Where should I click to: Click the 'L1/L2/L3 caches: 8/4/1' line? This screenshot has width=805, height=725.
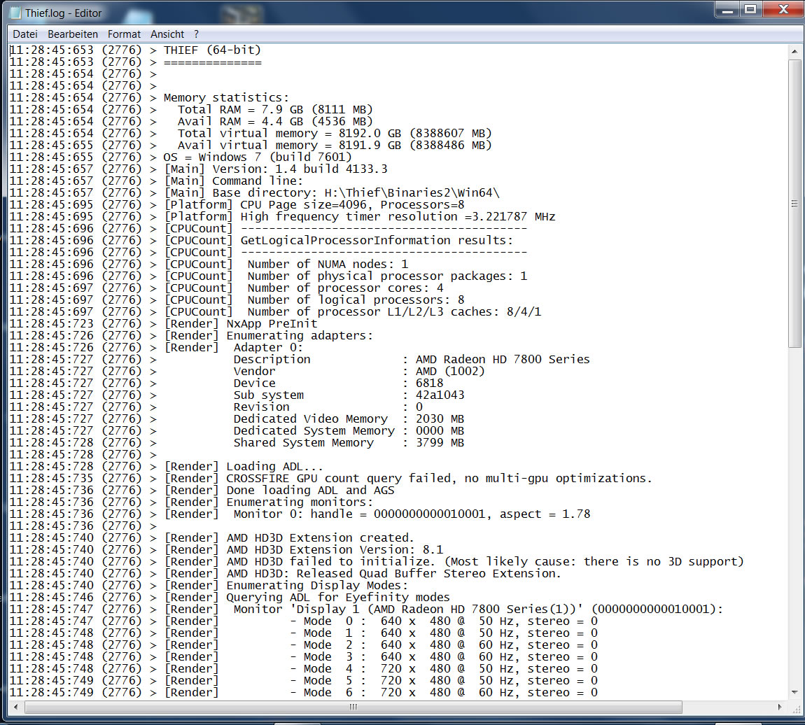[394, 311]
